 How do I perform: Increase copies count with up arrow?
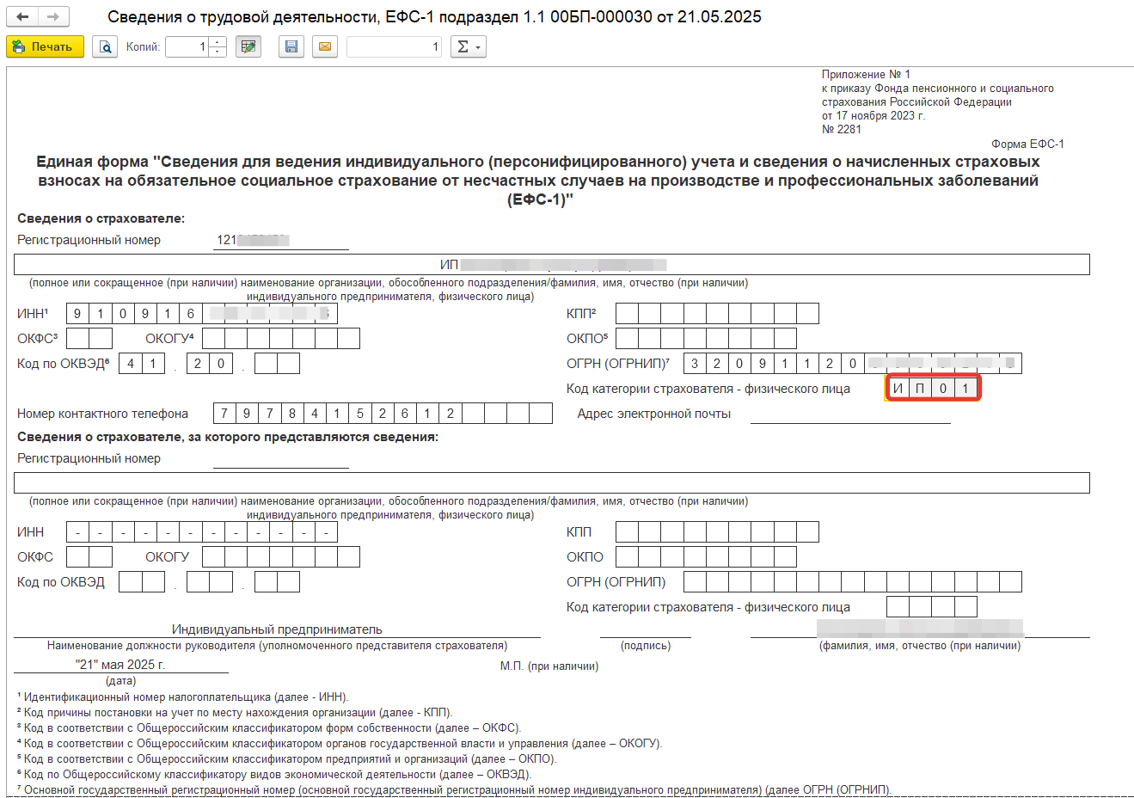(x=218, y=42)
